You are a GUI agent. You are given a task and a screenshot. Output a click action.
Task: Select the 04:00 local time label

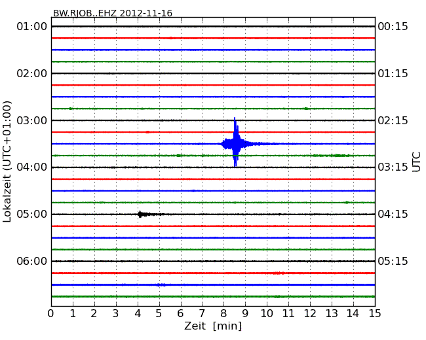point(32,167)
